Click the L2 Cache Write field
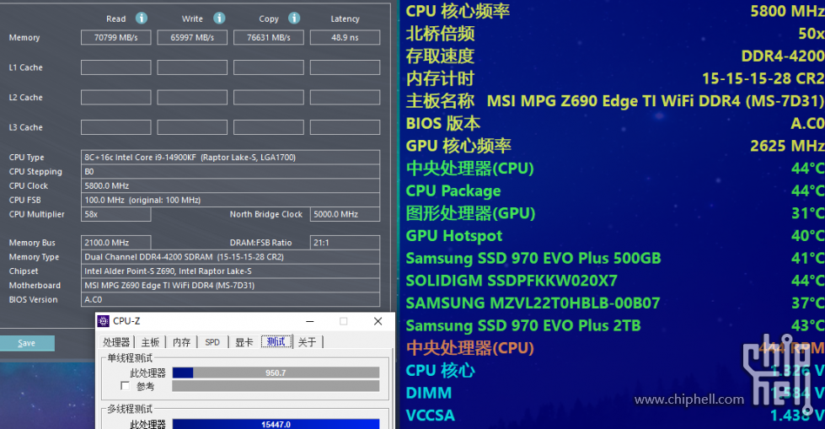 click(192, 98)
